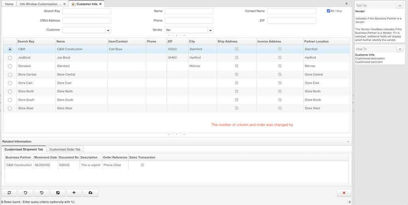The height and width of the screenshot is (205, 408).
Task: Click the cloud download export icon
Action: pyautogui.click(x=90, y=193)
